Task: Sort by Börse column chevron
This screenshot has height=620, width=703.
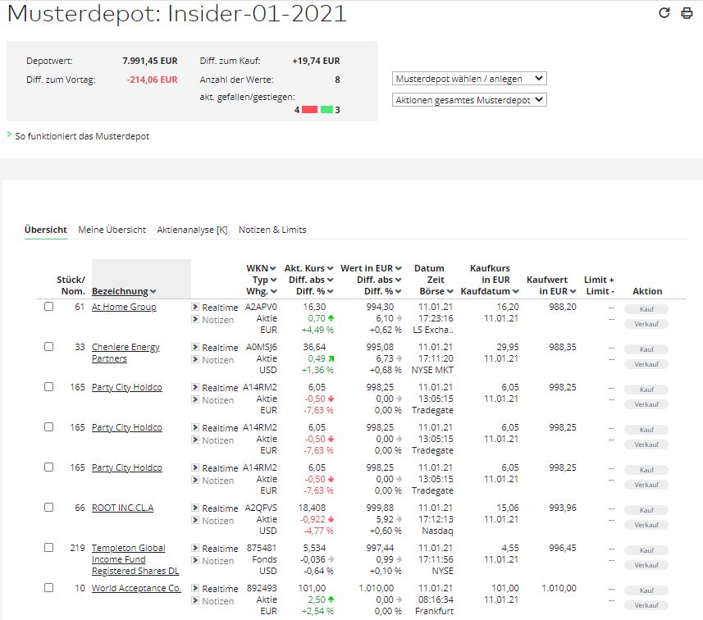Action: (x=450, y=291)
